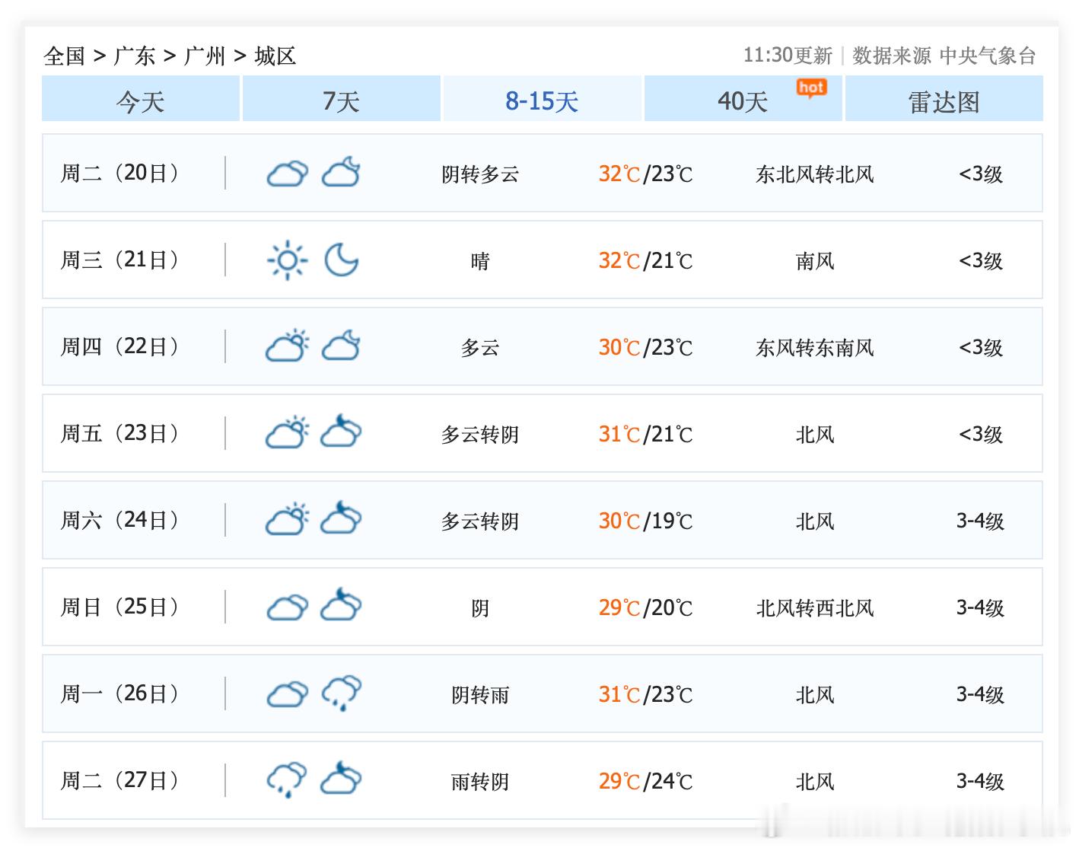Open 广东 province breadcrumb link
Image resolution: width=1079 pixels, height=848 pixels.
135,56
